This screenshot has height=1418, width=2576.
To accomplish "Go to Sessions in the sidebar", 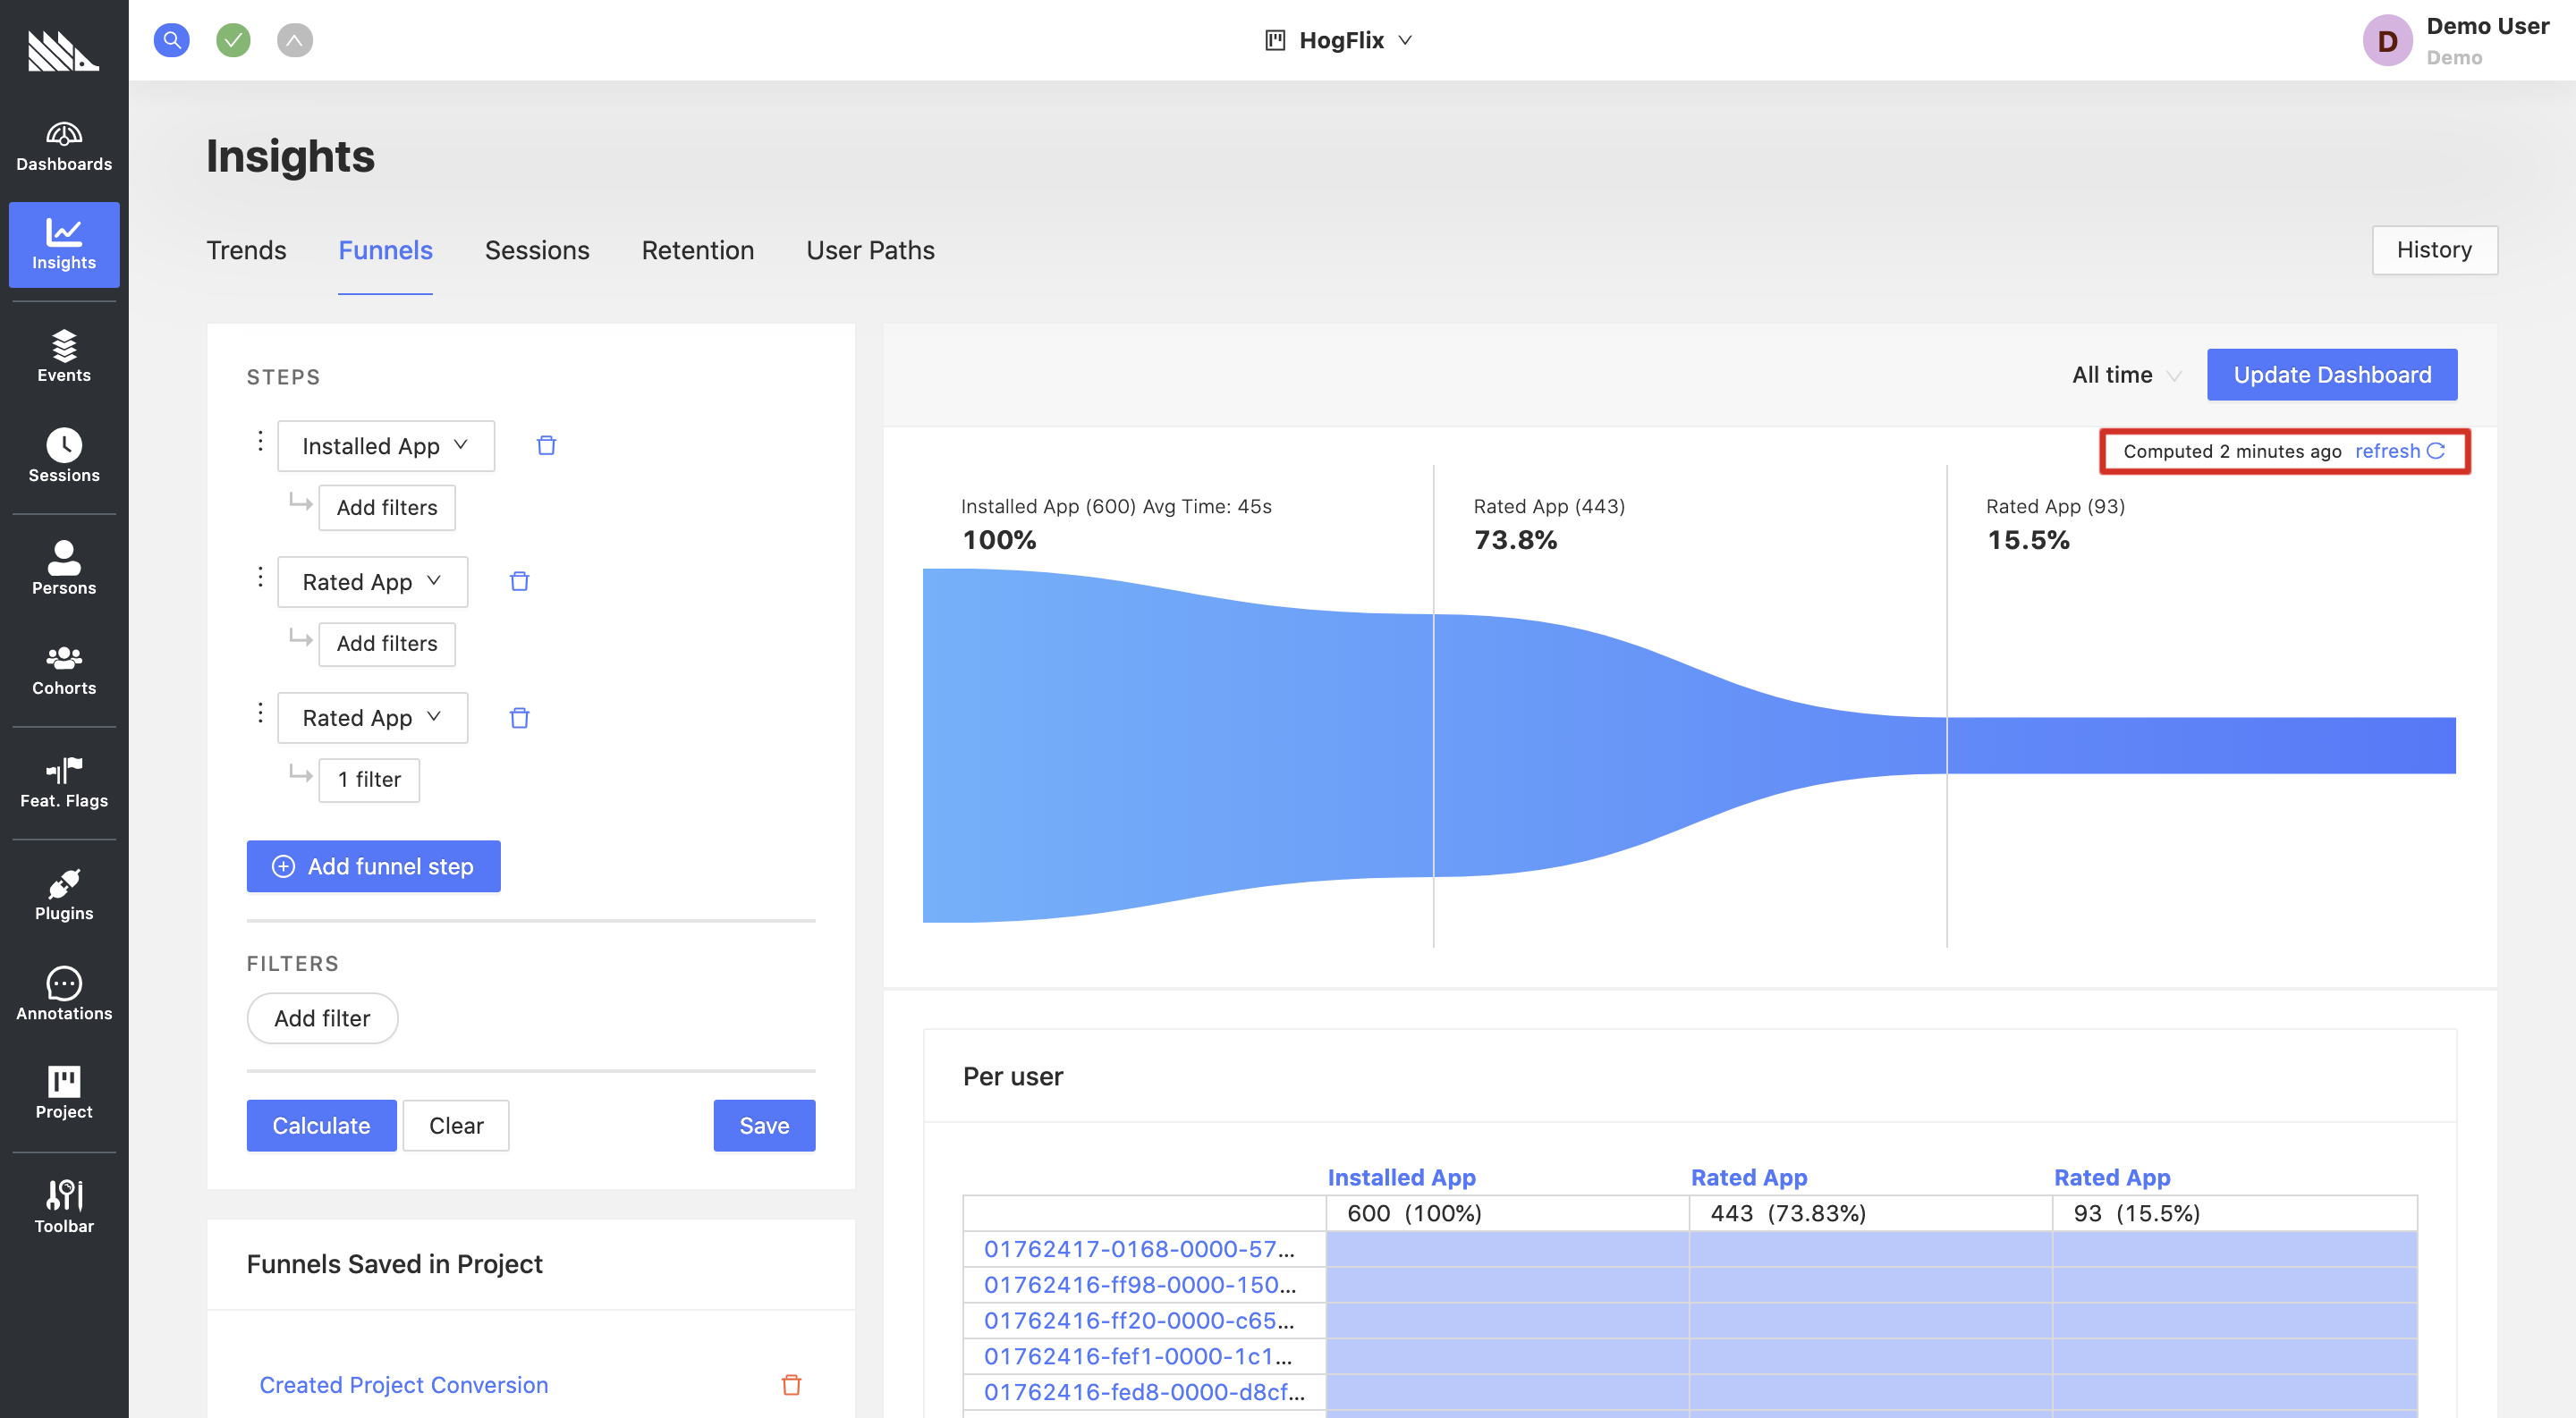I will point(64,457).
